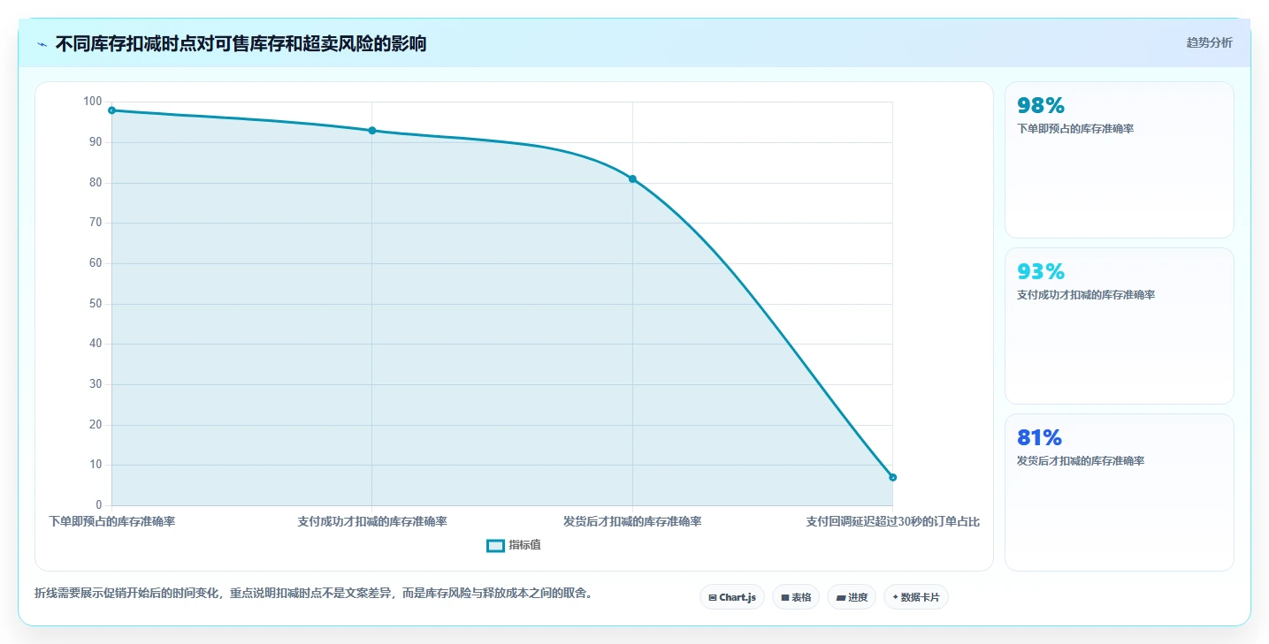Open the 81% statistic card

1119,492
